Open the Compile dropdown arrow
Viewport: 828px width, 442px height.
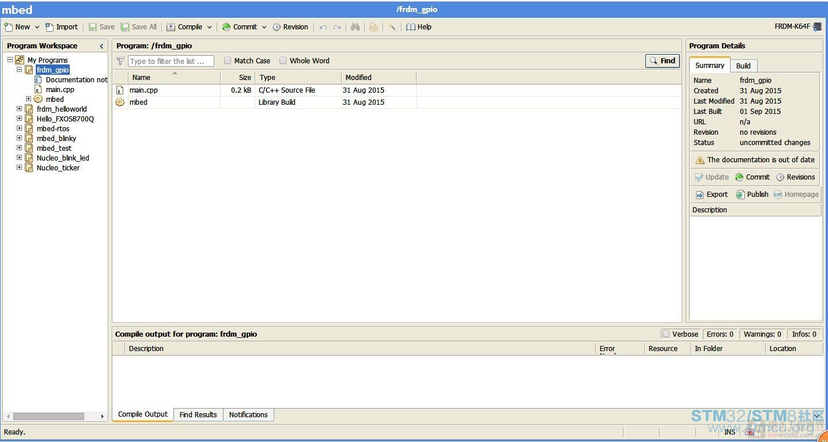click(x=209, y=27)
